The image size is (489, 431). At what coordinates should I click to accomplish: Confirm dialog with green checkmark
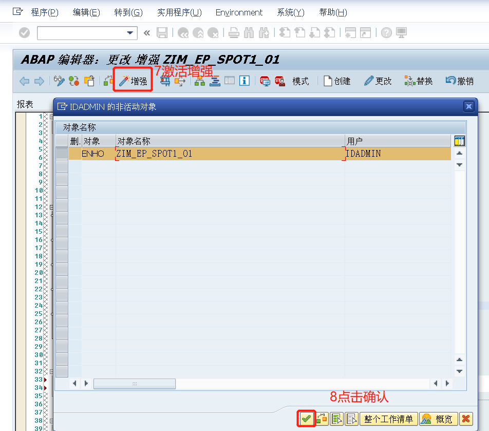click(306, 419)
